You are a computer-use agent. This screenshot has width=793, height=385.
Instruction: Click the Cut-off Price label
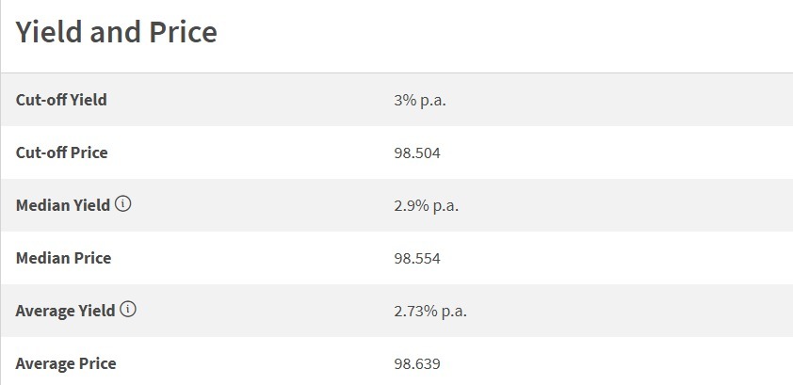[62, 152]
